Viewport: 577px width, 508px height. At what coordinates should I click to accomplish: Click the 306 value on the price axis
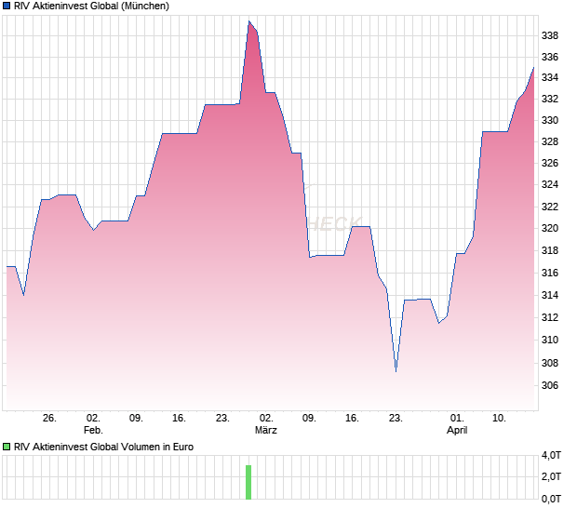549,386
